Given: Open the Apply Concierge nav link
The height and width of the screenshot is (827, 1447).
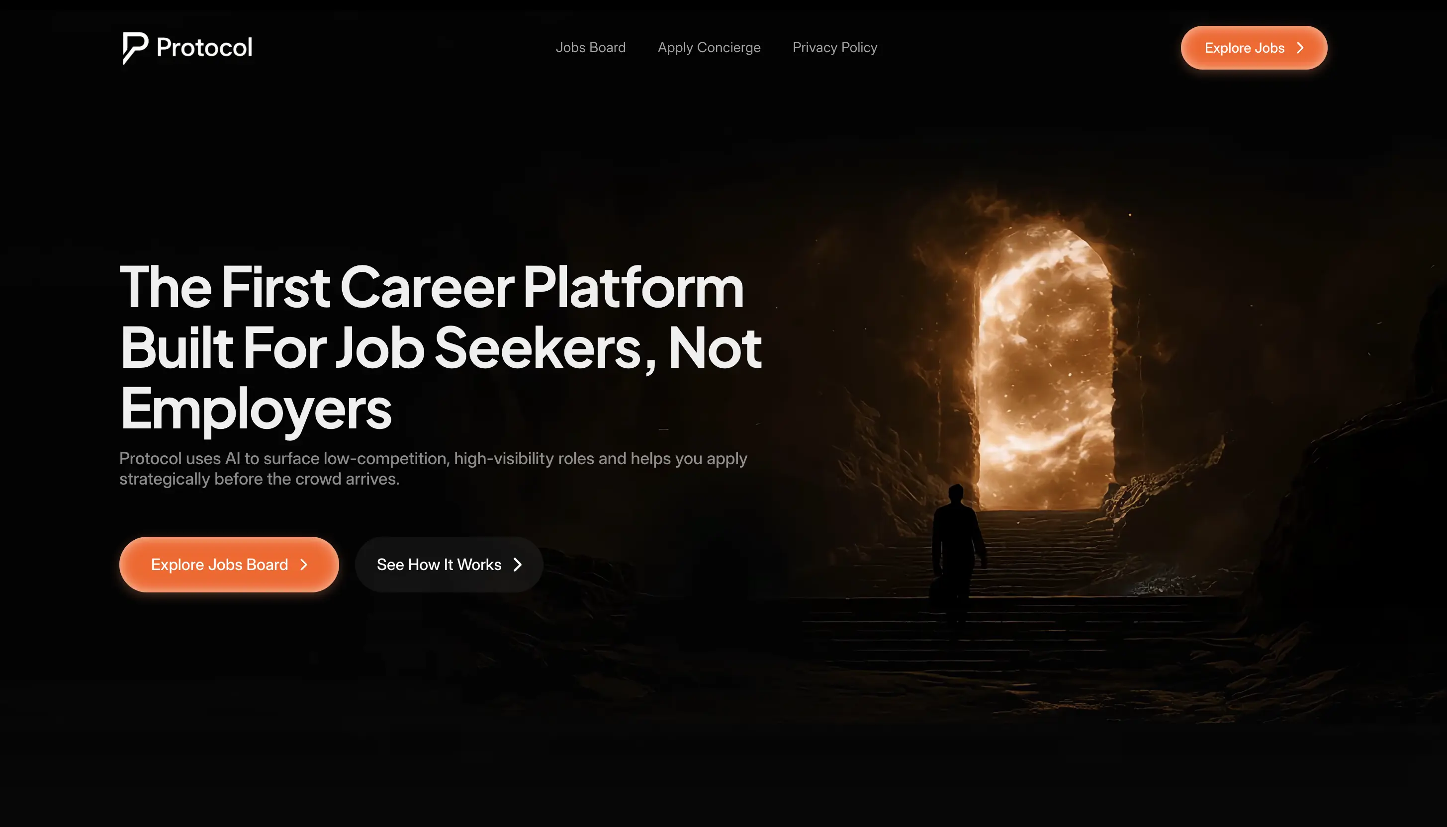Looking at the screenshot, I should [x=709, y=48].
